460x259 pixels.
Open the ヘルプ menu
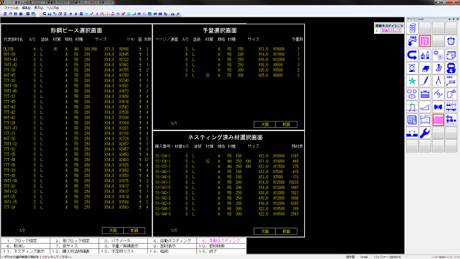pyautogui.click(x=53, y=8)
